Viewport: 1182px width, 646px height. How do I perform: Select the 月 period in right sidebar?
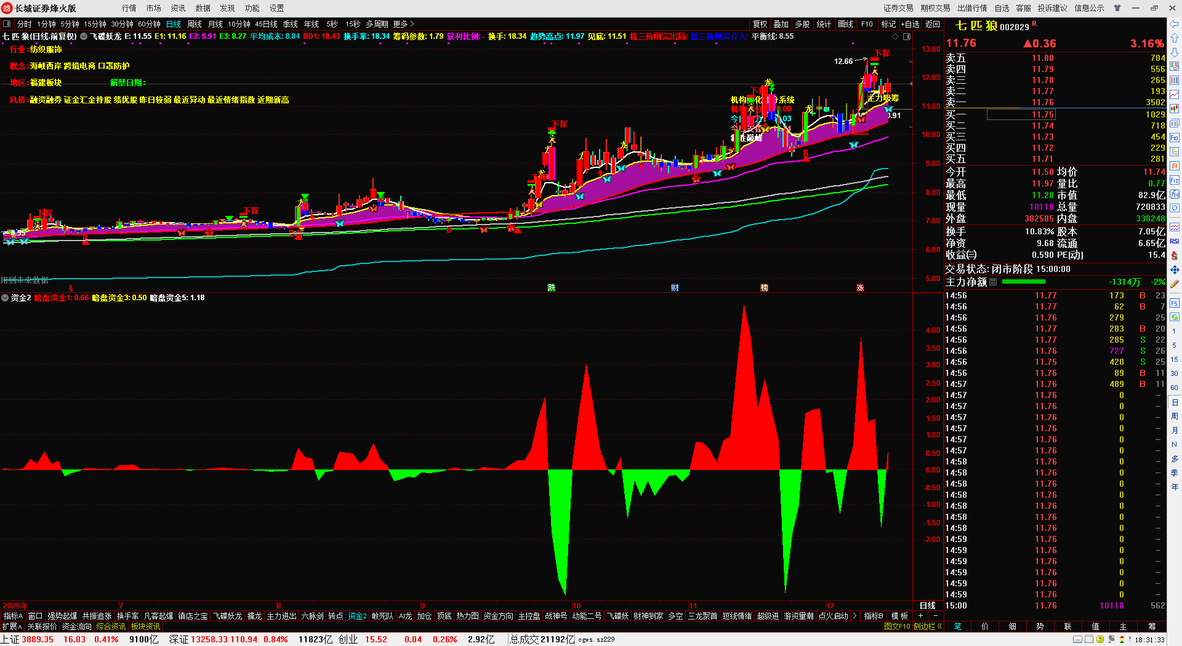pos(1175,431)
